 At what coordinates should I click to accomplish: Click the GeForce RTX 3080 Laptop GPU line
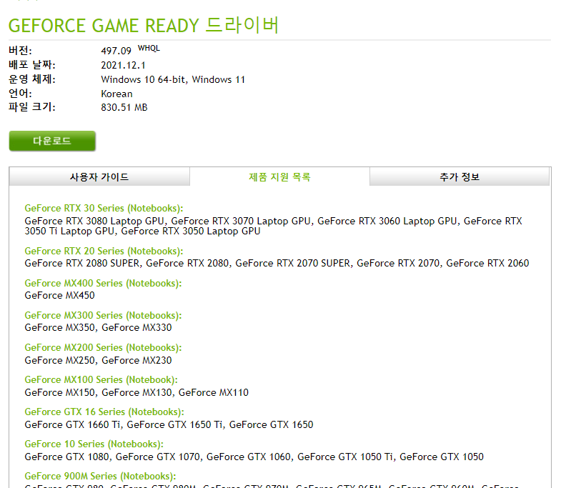[273, 226]
